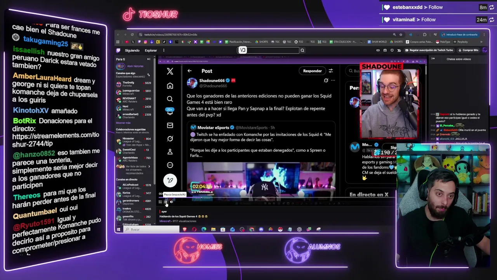The image size is (497, 280).
Task: Seek on the Twitch video progress bar
Action: click(x=278, y=198)
